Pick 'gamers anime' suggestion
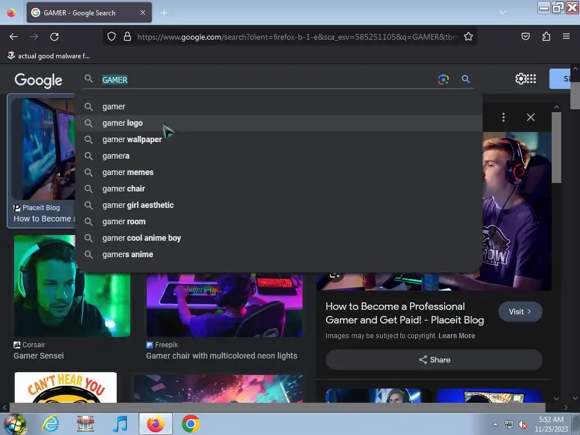Viewport: 580px width, 435px height. [279, 254]
